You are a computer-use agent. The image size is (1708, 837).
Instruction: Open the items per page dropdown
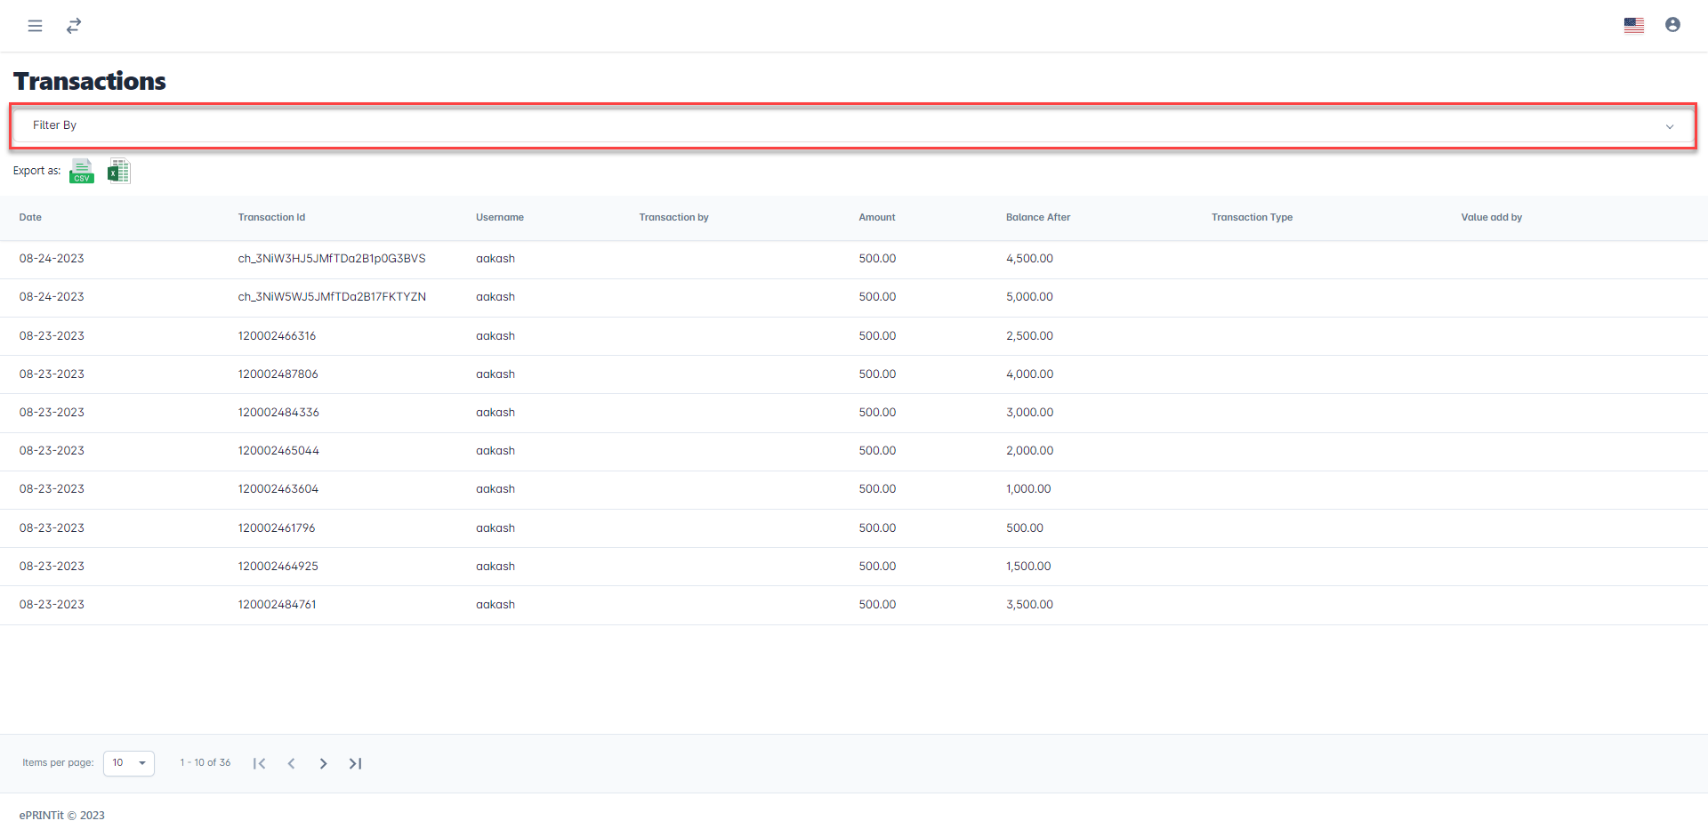click(129, 763)
